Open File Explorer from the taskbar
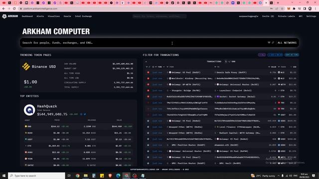 pos(86,176)
